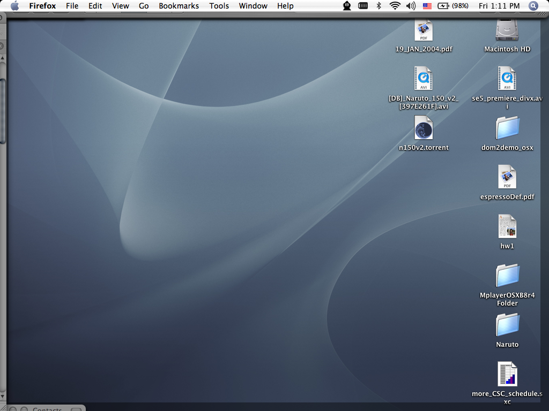The width and height of the screenshot is (549, 411).
Task: Open the Bookmarks menu
Action: coord(179,6)
